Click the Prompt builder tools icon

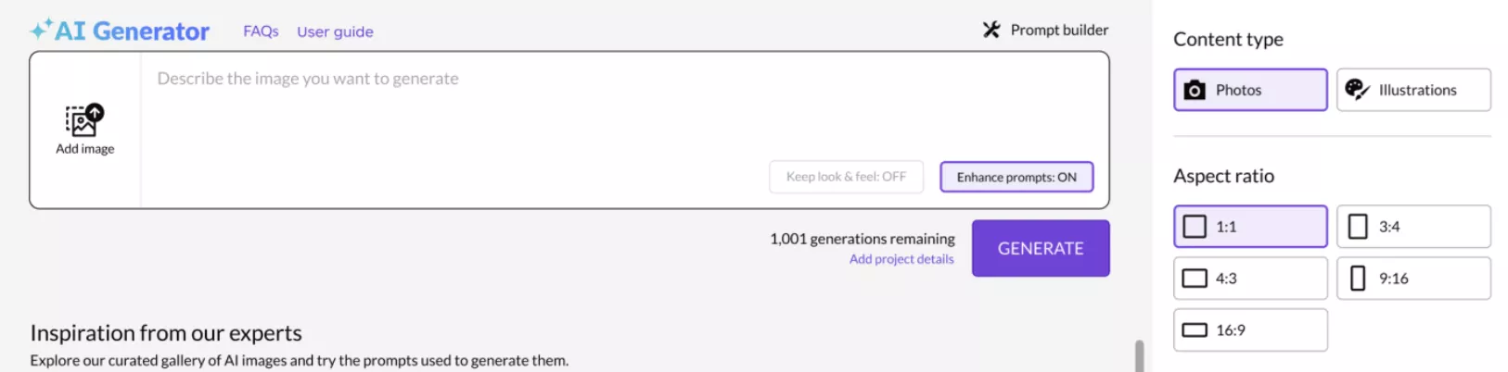[991, 30]
